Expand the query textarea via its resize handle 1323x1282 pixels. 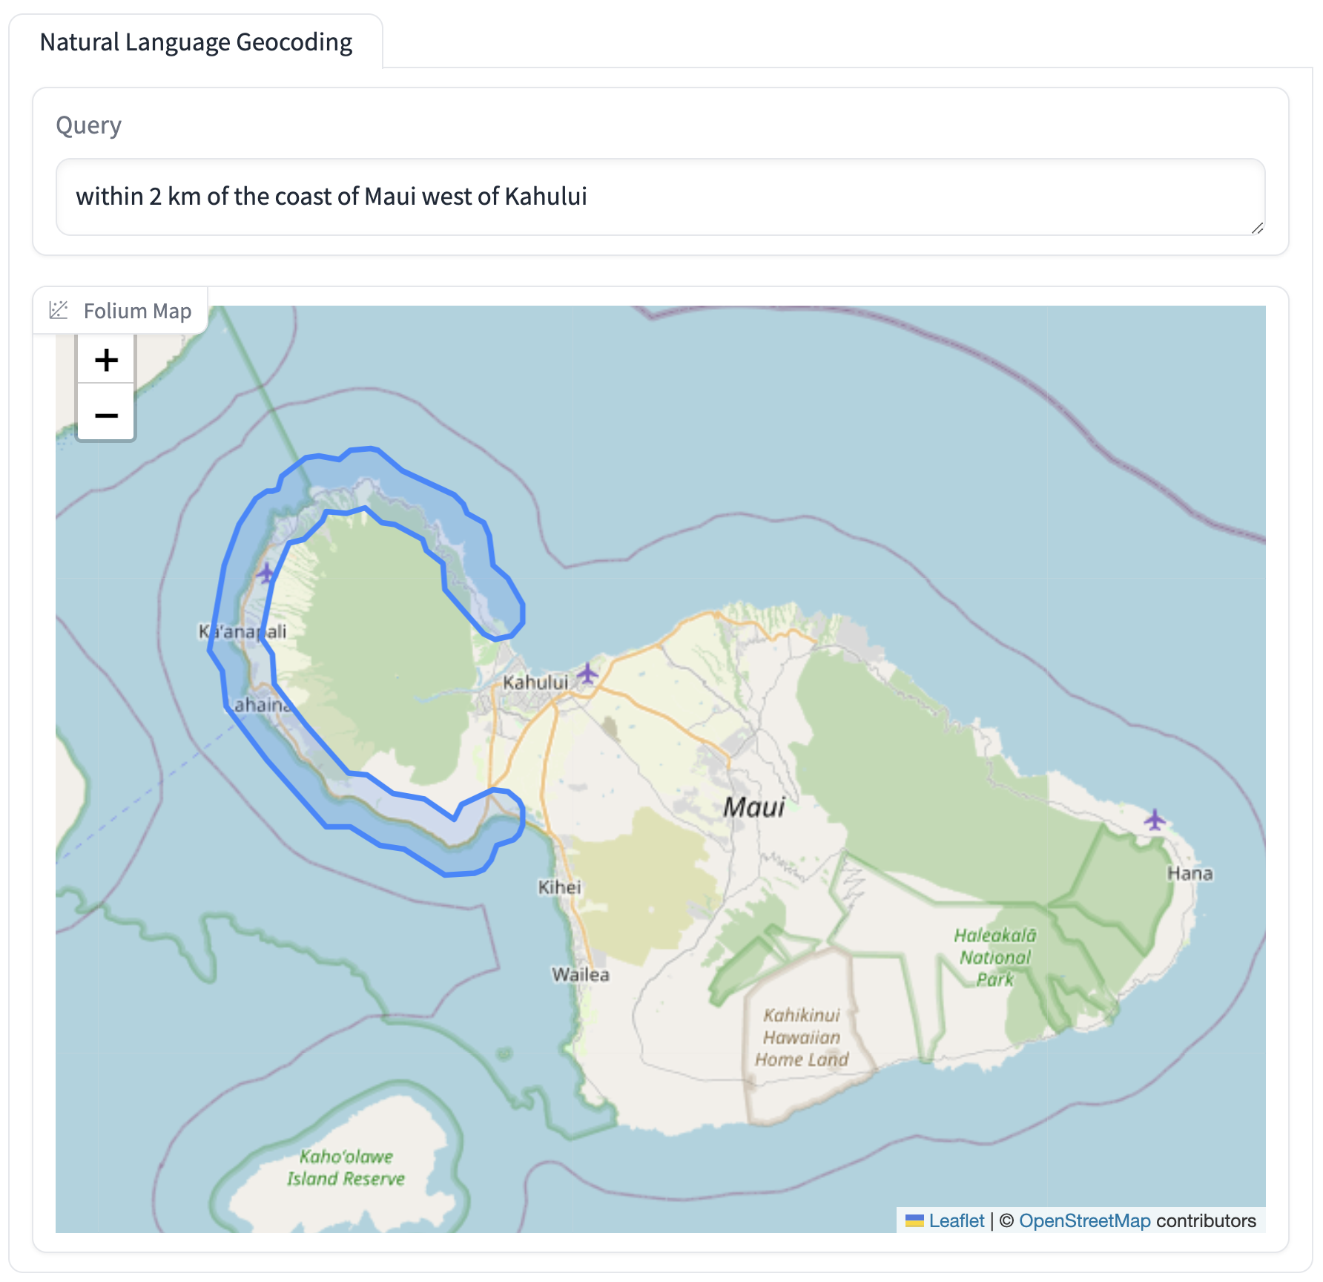click(1258, 230)
